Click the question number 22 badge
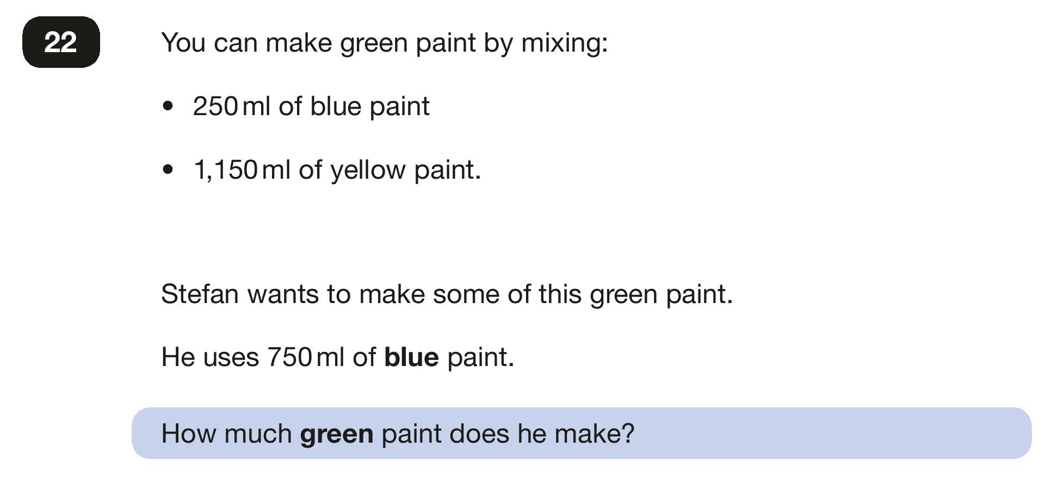The image size is (1045, 485). click(x=61, y=42)
